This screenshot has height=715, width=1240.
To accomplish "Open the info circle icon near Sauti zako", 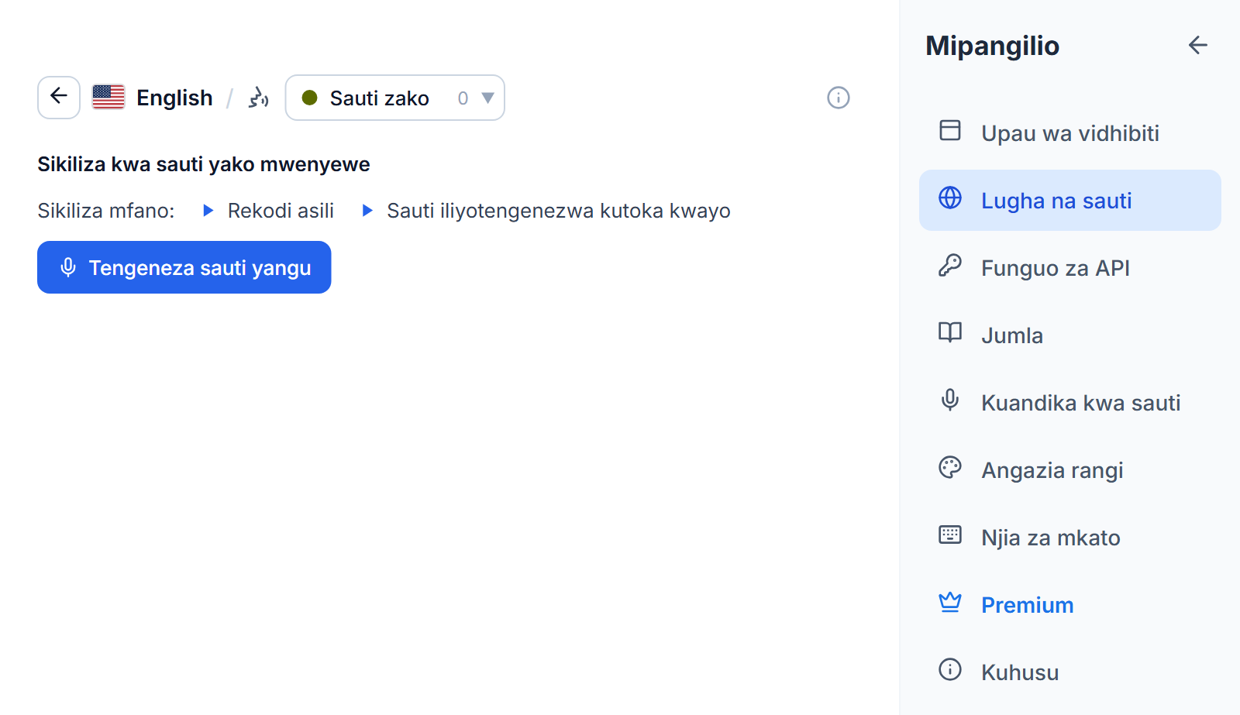I will pyautogui.click(x=839, y=98).
